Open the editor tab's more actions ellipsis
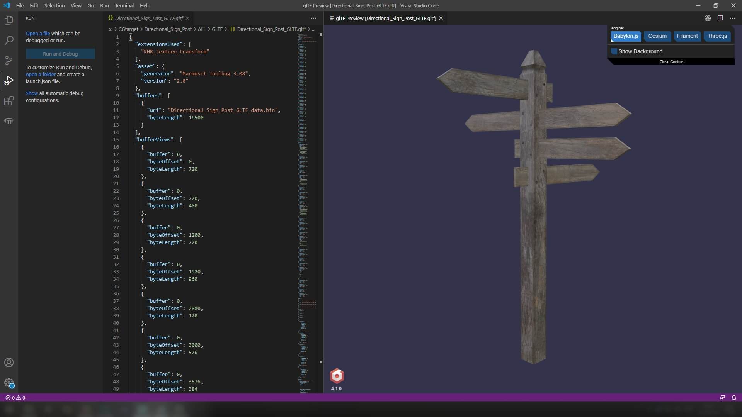 click(x=313, y=18)
